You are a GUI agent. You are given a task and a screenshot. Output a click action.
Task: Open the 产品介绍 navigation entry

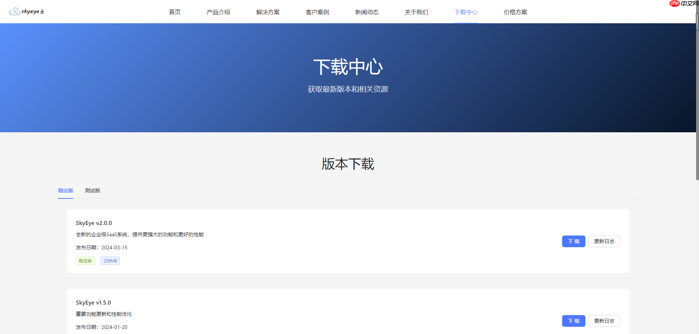(218, 12)
